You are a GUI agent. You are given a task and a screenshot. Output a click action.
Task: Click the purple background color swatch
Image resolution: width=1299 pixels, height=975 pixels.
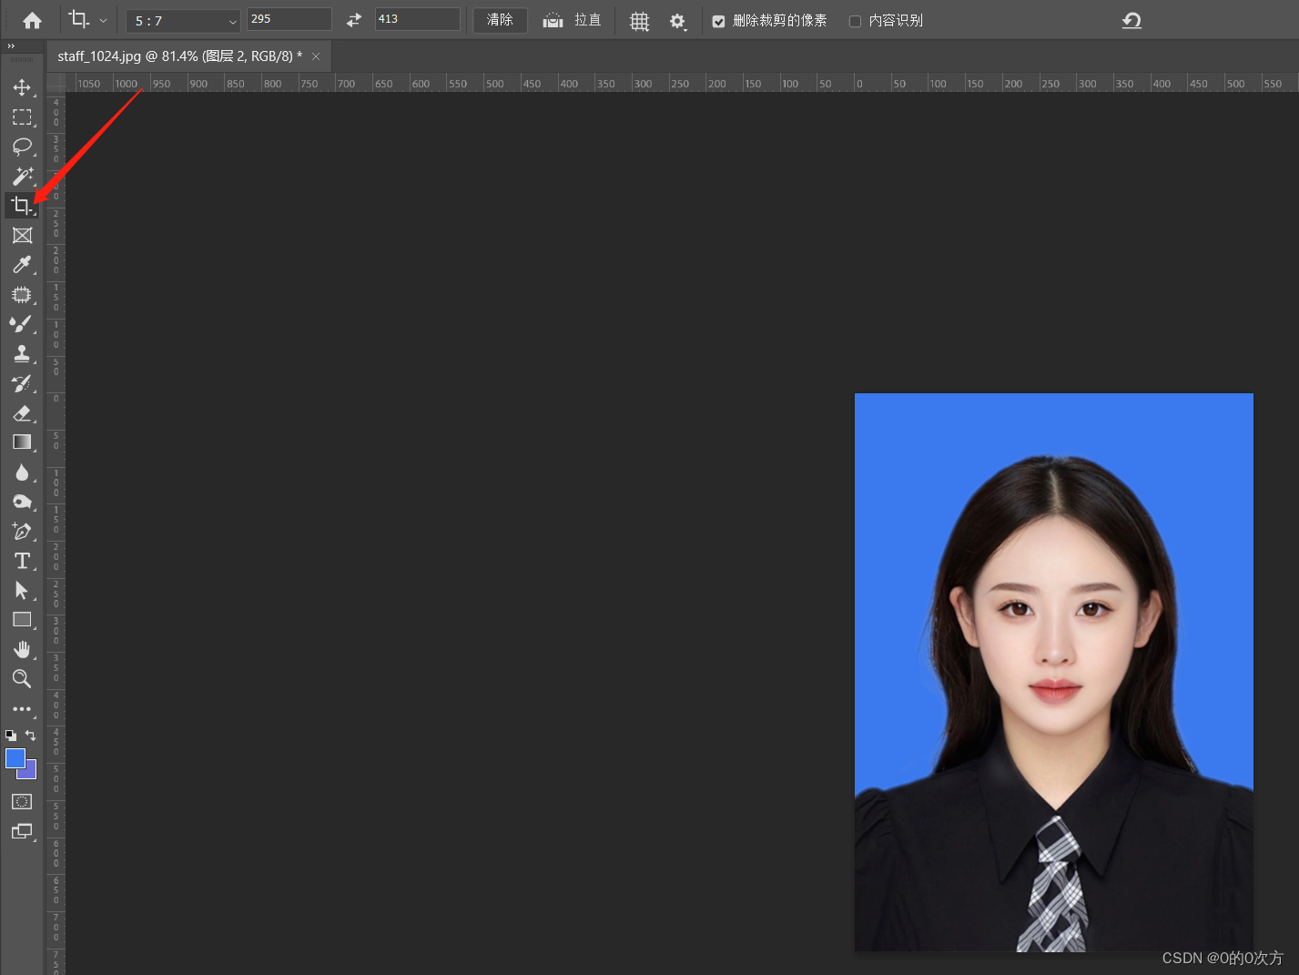pos(31,772)
